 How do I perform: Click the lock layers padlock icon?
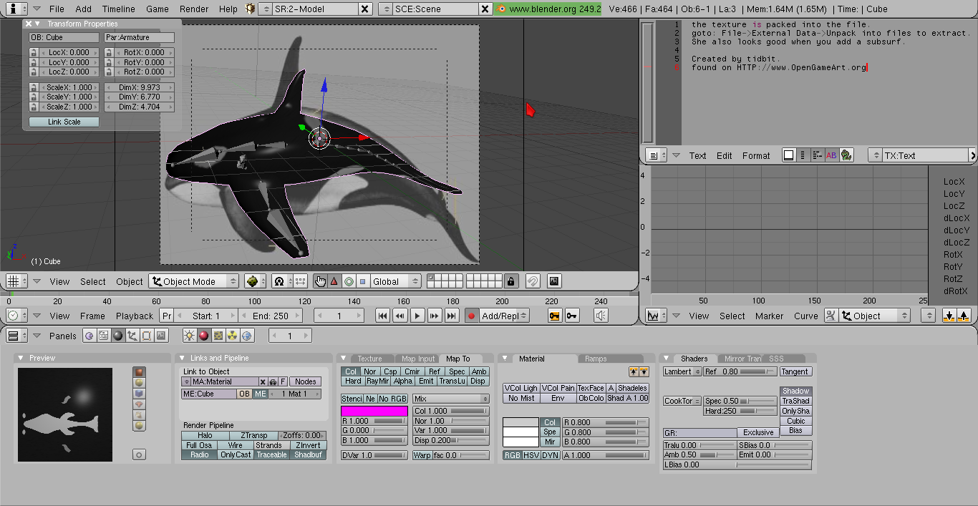(510, 281)
